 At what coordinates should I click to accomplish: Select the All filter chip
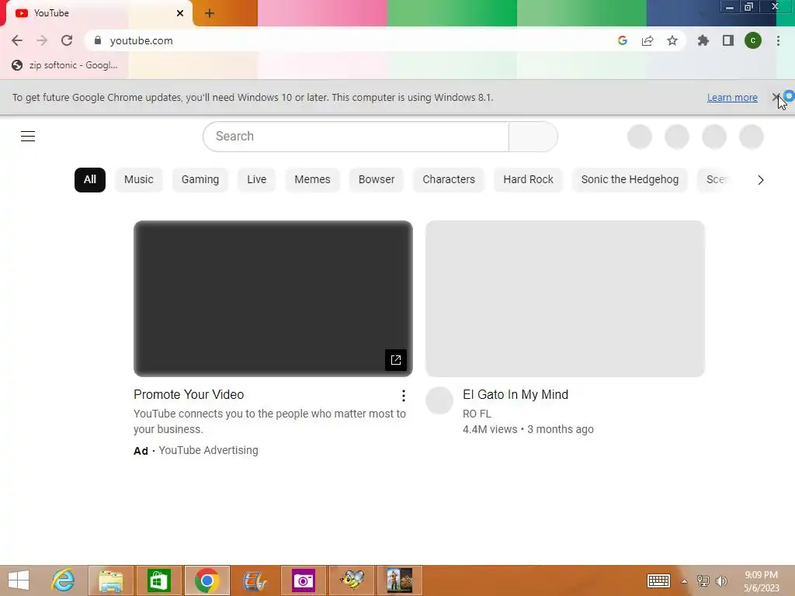(x=90, y=180)
